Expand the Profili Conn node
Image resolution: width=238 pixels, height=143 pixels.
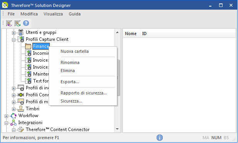coord(14,95)
